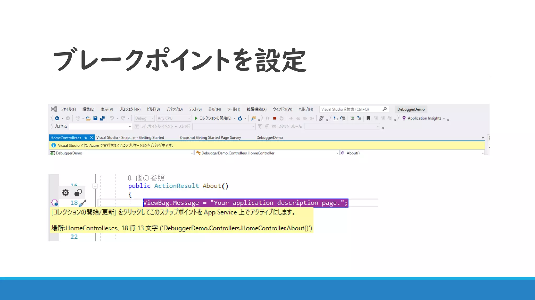Click the Restart debugging circular icon
The height and width of the screenshot is (300, 535).
coord(282,118)
